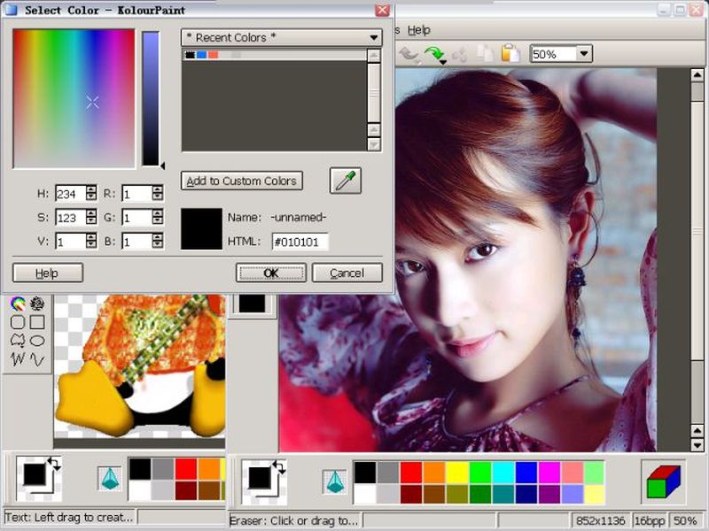Image resolution: width=709 pixels, height=531 pixels.
Task: Toggle transparent color gem in left window
Action: (x=110, y=479)
